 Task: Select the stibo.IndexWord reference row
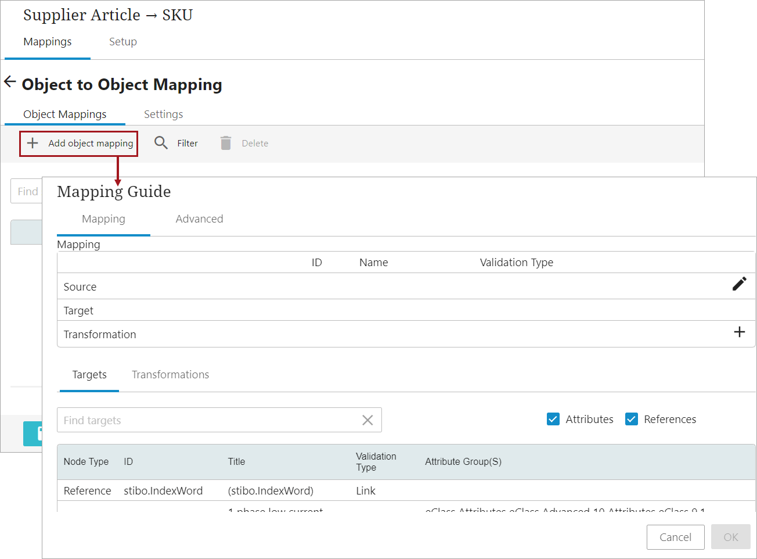pos(163,490)
